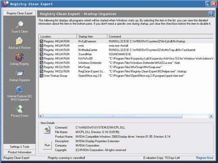The width and height of the screenshot is (218, 163).
Task: Toggle the MWSnap startup checkbox
Action: [41, 67]
